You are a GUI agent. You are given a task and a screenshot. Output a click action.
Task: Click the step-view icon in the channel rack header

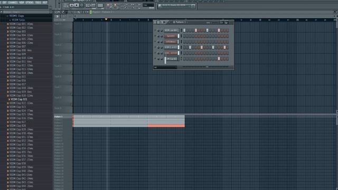pyautogui.click(x=158, y=22)
